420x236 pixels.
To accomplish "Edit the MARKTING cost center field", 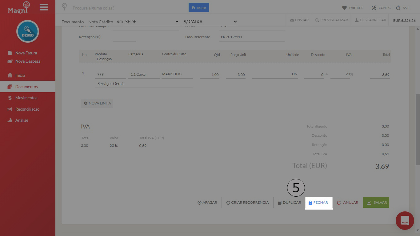I will point(177,74).
